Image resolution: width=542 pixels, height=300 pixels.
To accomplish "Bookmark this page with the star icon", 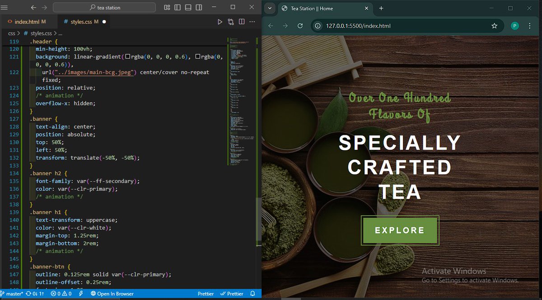I will (x=495, y=26).
